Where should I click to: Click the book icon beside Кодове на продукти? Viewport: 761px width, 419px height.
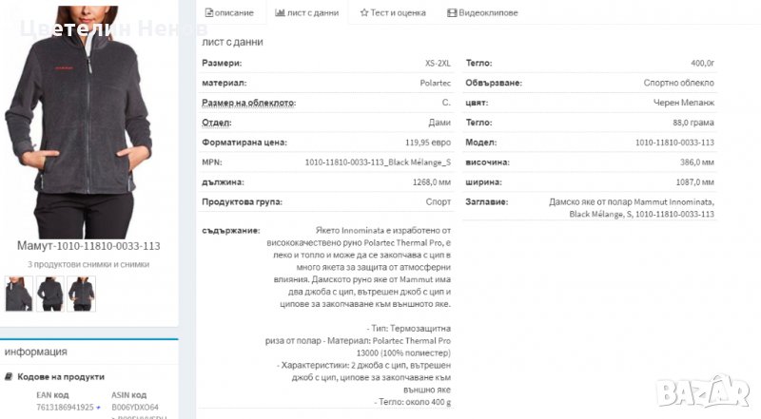tap(9, 377)
